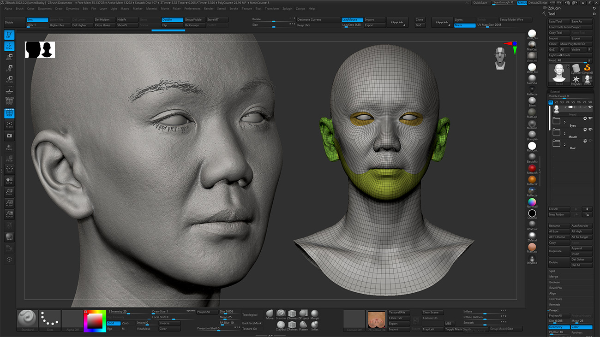The height and width of the screenshot is (337, 600).
Task: Select the Morph brush icon
Action: point(315,313)
